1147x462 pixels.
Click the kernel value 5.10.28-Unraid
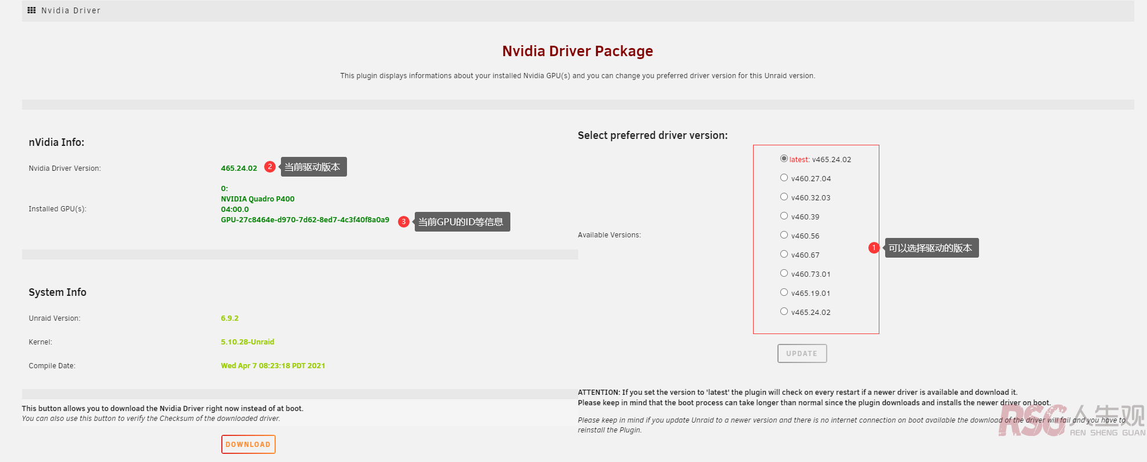point(247,342)
